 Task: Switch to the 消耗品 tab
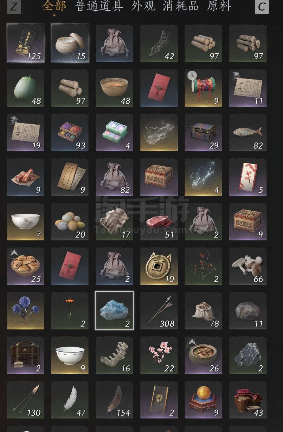pos(181,6)
